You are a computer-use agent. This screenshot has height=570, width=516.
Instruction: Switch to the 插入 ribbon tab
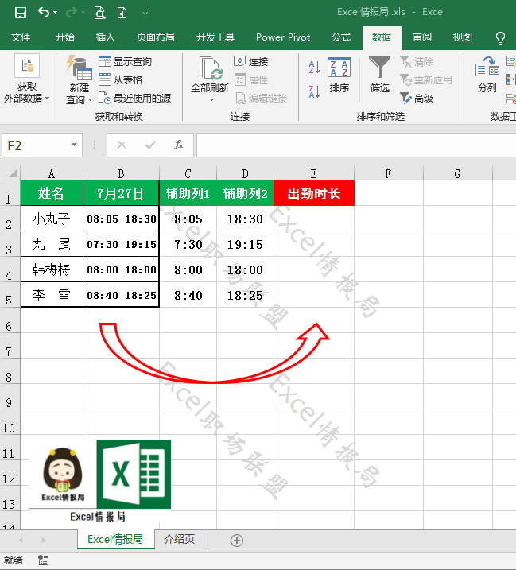(x=105, y=37)
